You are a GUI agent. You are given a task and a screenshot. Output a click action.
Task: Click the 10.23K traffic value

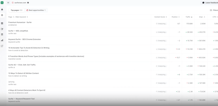pos(190,49)
